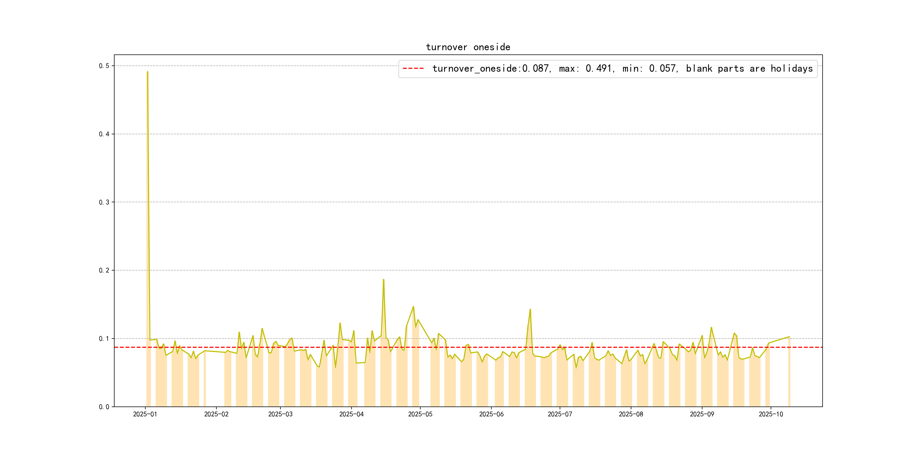Image resolution: width=914 pixels, height=457 pixels.
Task: Click the 2025-01 x-axis label
Action: (145, 414)
